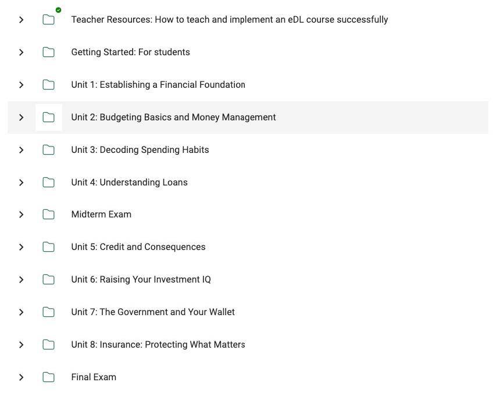Click the Unit 1 folder icon
The width and height of the screenshot is (493, 400).
pos(49,85)
